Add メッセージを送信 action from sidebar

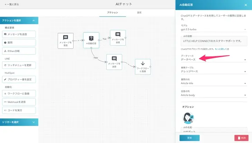click(19, 34)
